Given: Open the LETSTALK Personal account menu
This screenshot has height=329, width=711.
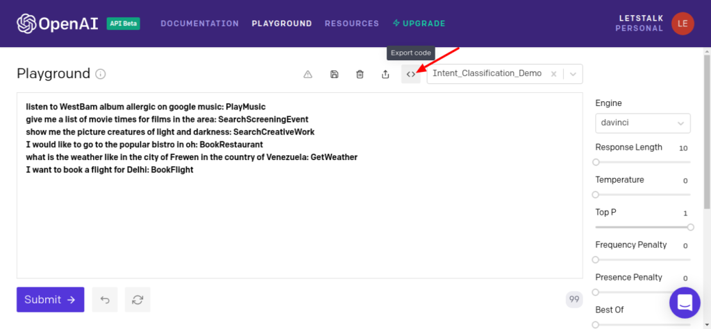Looking at the screenshot, I should pyautogui.click(x=639, y=24).
